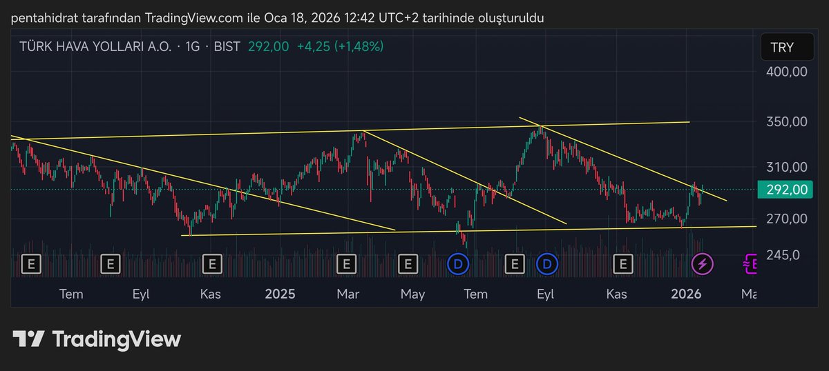Click the E marker between the two D markers
The height and width of the screenshot is (371, 829).
pos(515,263)
